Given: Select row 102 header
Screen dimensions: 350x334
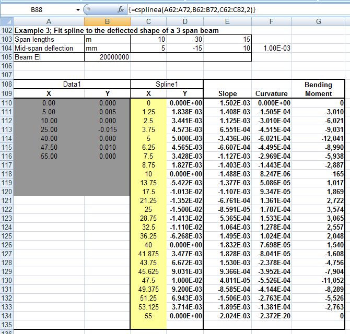Looking at the screenshot, I should (6, 31).
